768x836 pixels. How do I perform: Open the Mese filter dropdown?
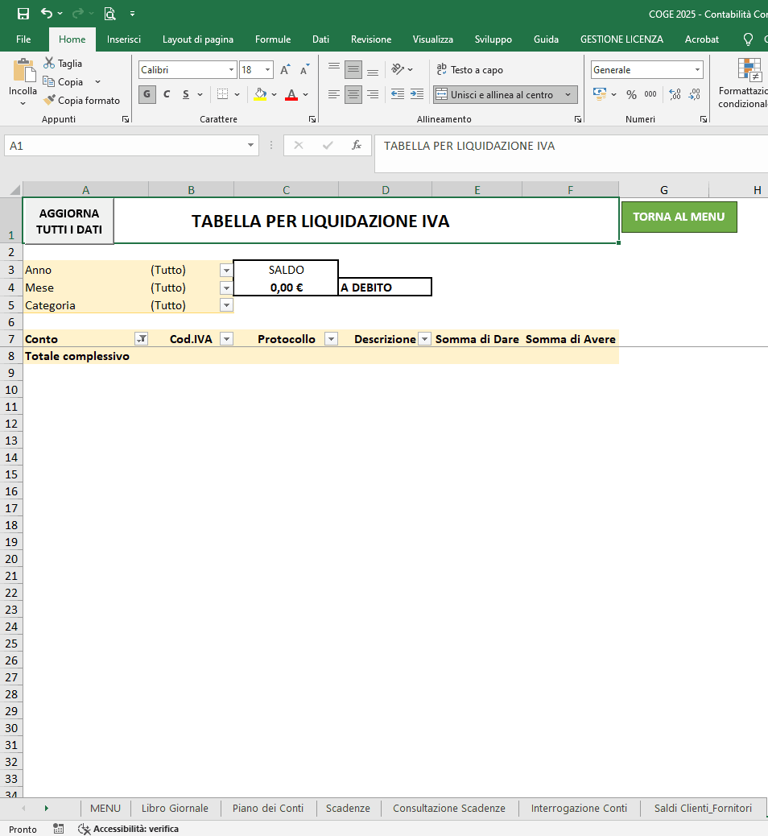pos(226,288)
